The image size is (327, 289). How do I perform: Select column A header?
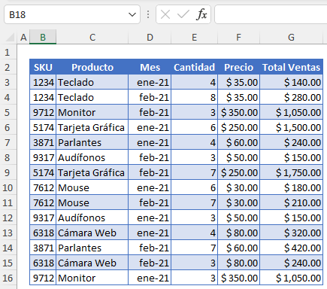[x=23, y=38]
